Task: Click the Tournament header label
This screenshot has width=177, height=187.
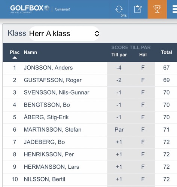Action: click(62, 9)
